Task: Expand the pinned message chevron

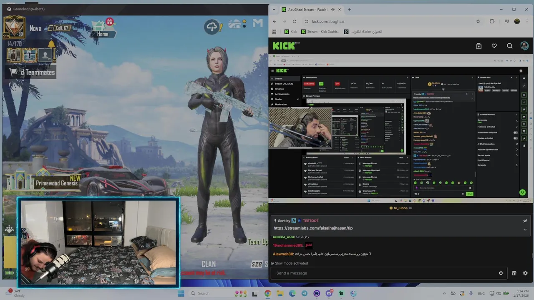Action: point(525,230)
